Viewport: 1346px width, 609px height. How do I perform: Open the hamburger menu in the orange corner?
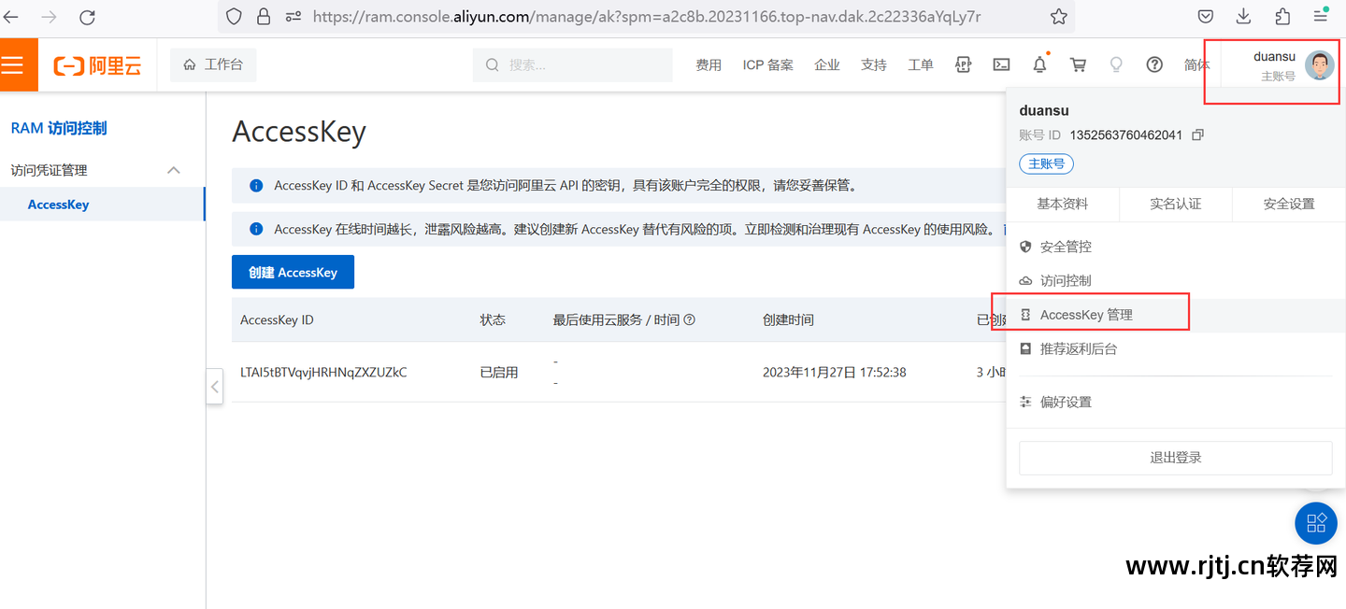tap(12, 64)
